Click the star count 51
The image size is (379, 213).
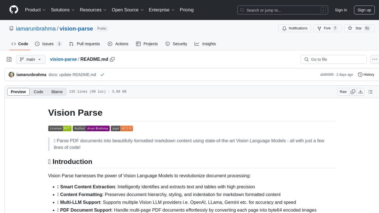point(367,28)
